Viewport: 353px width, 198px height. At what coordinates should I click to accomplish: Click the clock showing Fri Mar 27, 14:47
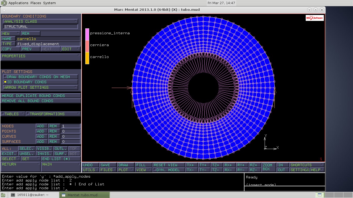coord(221,3)
